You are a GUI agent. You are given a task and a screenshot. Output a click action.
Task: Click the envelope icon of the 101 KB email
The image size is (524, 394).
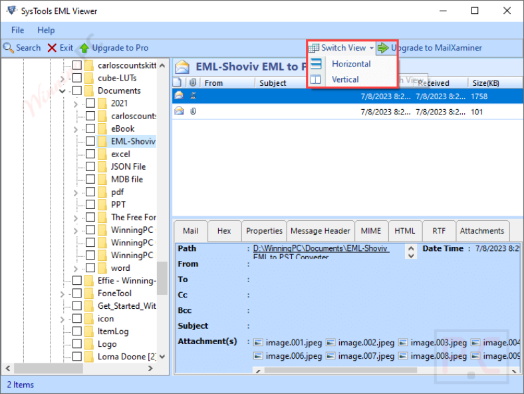179,111
